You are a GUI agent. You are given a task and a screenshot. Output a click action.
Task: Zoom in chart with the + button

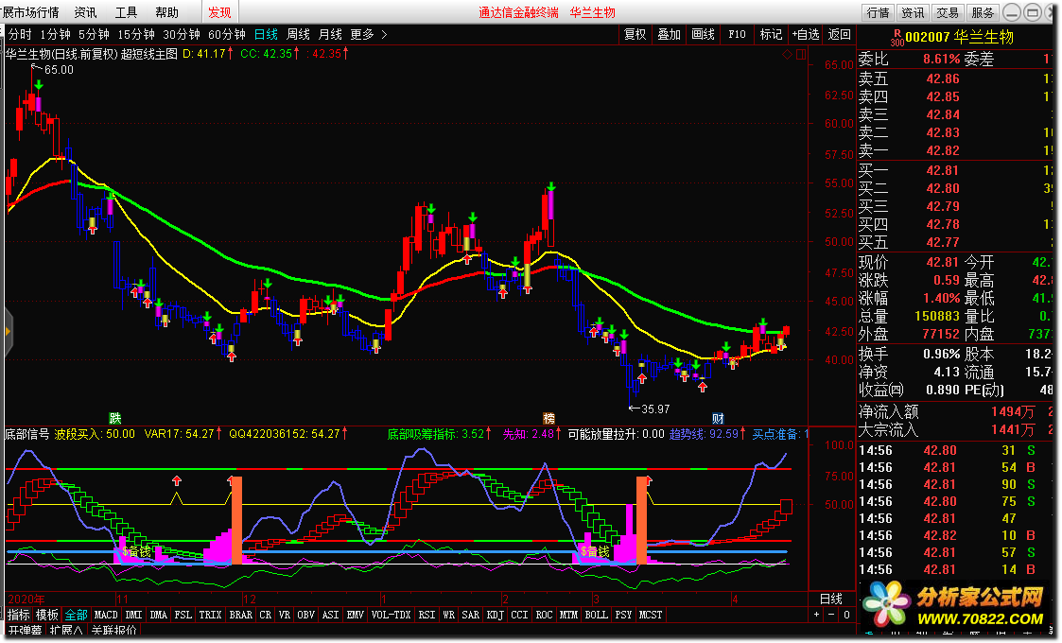click(x=816, y=615)
